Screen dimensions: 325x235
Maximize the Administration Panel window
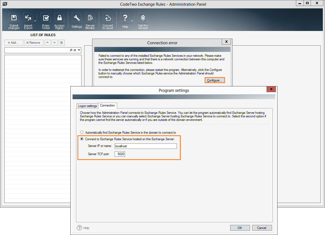click(x=307, y=3)
